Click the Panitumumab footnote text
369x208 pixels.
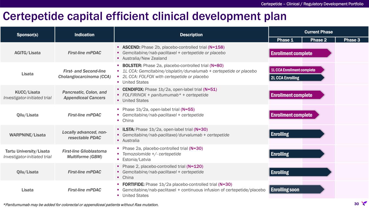(81, 204)
